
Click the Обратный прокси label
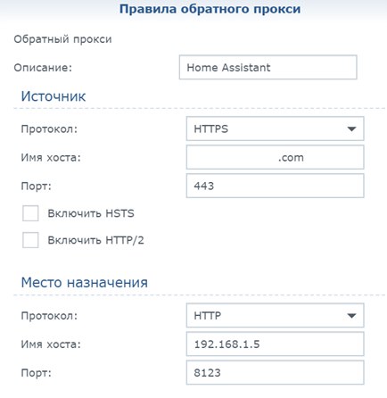(62, 39)
